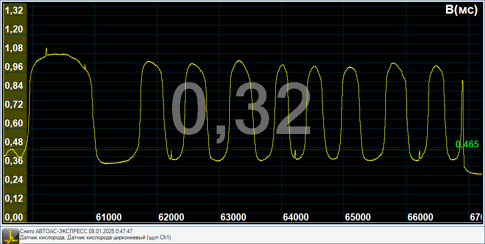
Task: Click the 0,96 voltage scale label
Action: (14, 67)
